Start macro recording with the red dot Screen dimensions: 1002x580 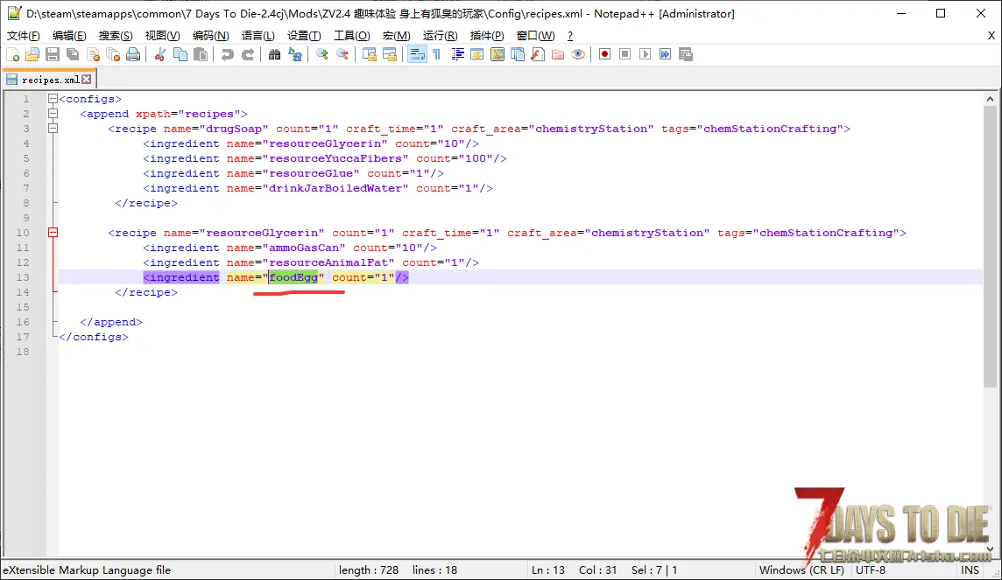(604, 54)
